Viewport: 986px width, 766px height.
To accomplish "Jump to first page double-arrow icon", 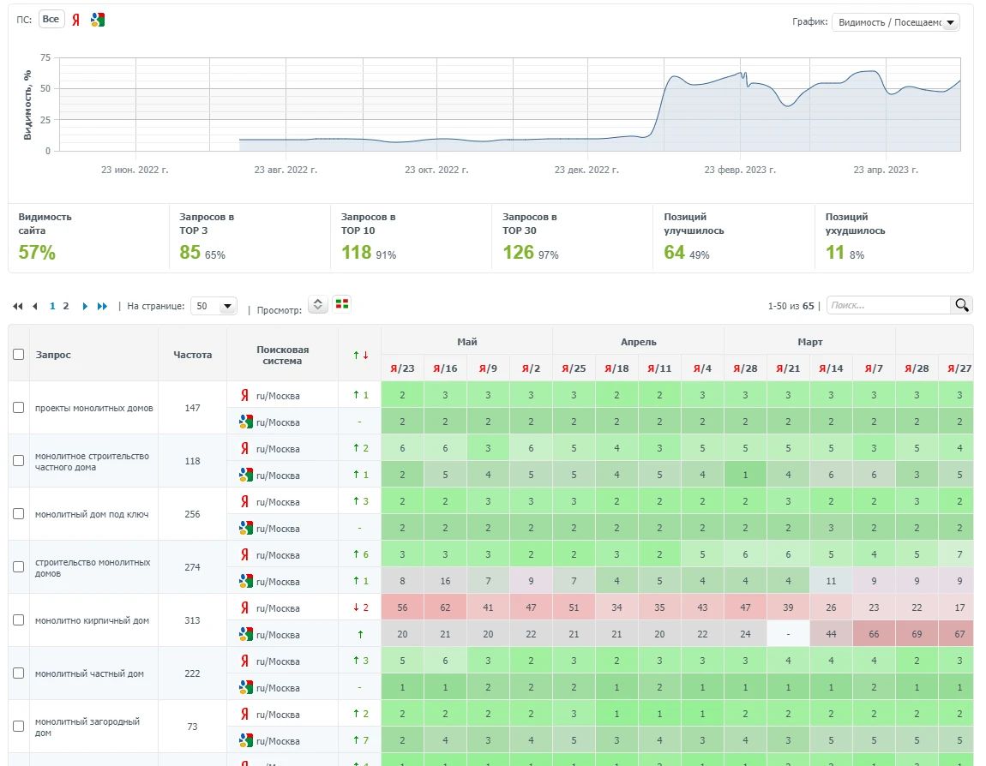I will coord(18,306).
